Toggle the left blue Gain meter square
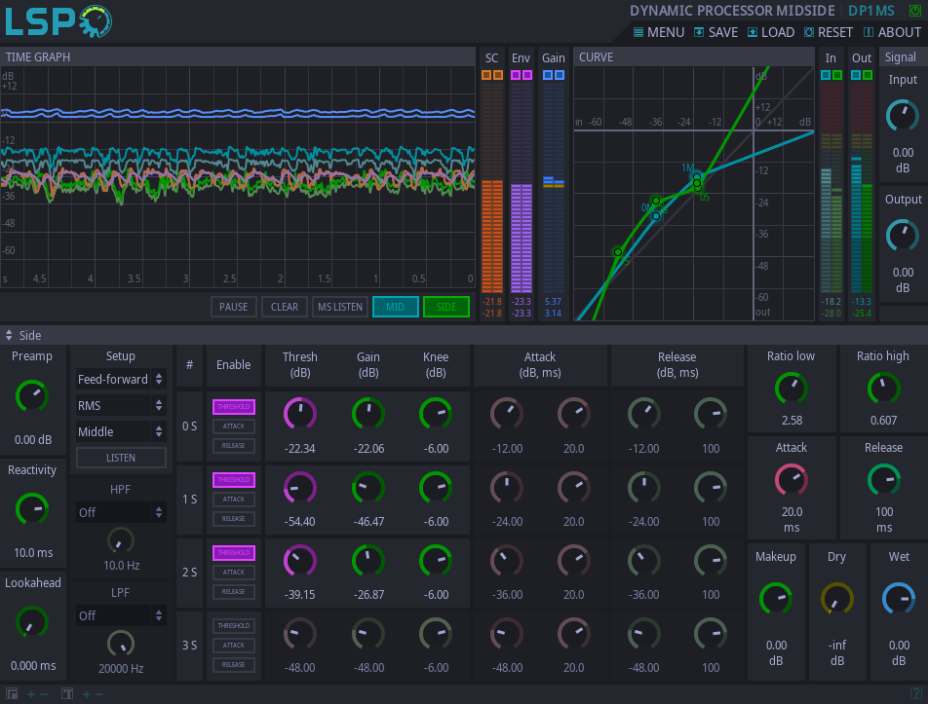 [548, 75]
